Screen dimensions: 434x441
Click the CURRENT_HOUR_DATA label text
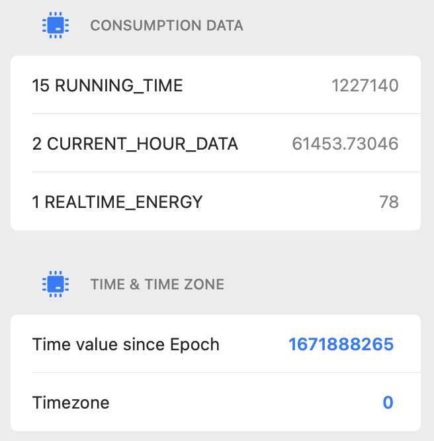click(142, 144)
